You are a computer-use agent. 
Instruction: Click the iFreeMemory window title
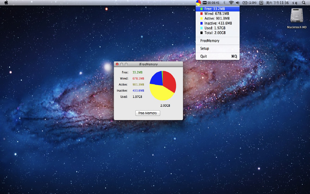148,64
